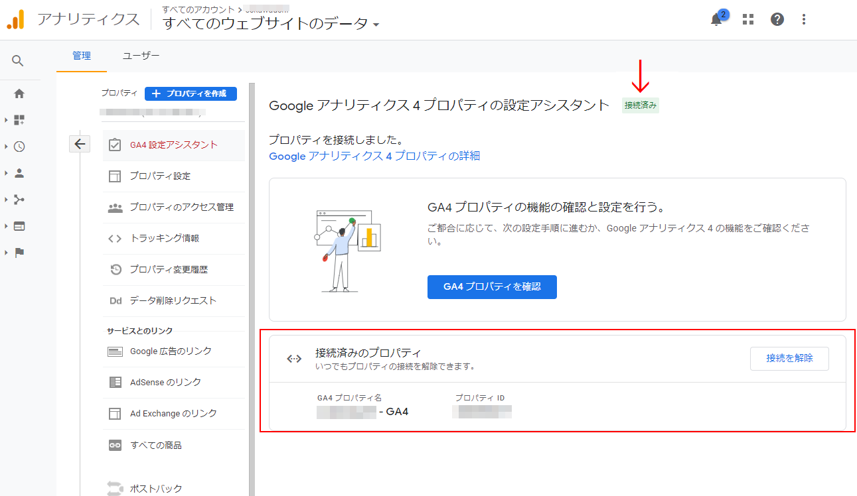Open the three-dot more options menu

pos(804,19)
